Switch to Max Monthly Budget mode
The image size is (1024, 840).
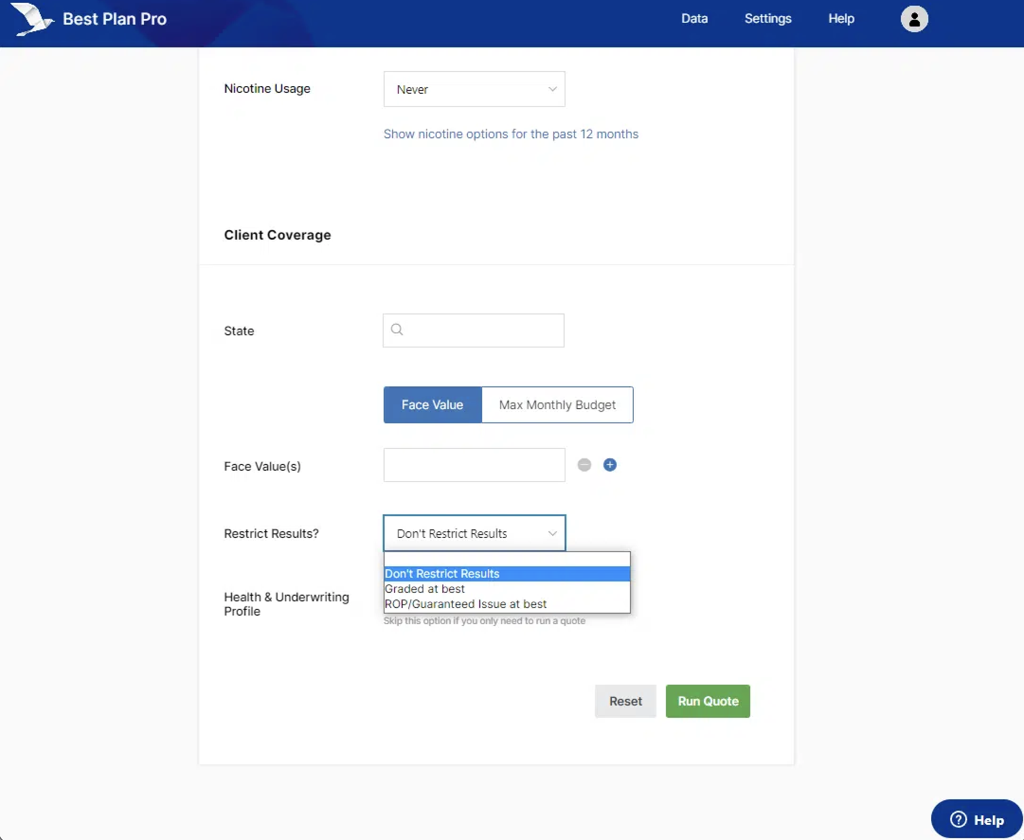pyautogui.click(x=557, y=404)
